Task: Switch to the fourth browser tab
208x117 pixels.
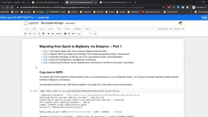Action: coord(115,2)
